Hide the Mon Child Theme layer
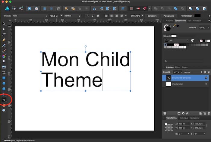This screenshot has width=211, height=142. (206, 78)
